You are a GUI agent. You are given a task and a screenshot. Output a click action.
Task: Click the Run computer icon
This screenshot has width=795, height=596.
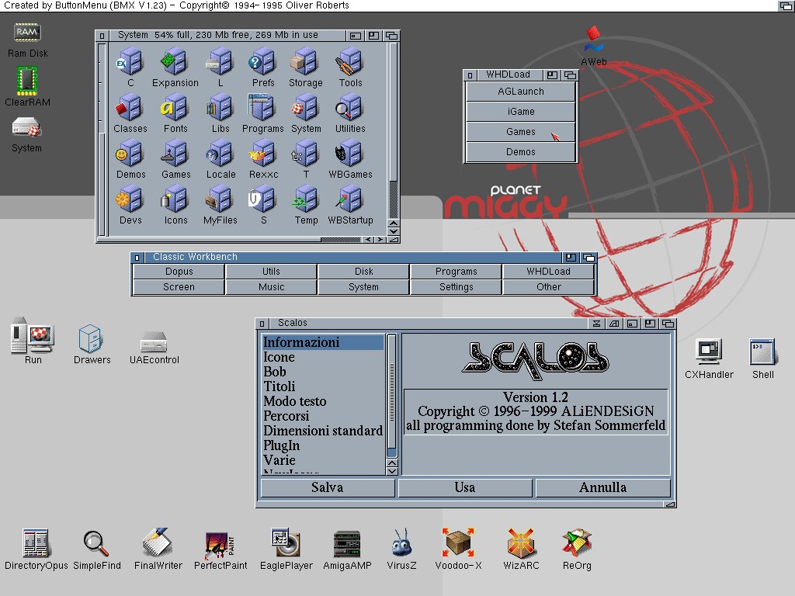click(33, 335)
